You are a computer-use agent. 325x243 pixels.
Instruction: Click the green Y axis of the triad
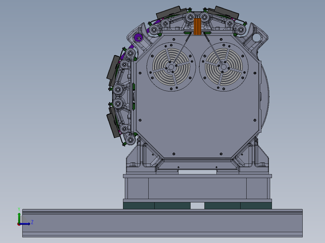pos(19,218)
